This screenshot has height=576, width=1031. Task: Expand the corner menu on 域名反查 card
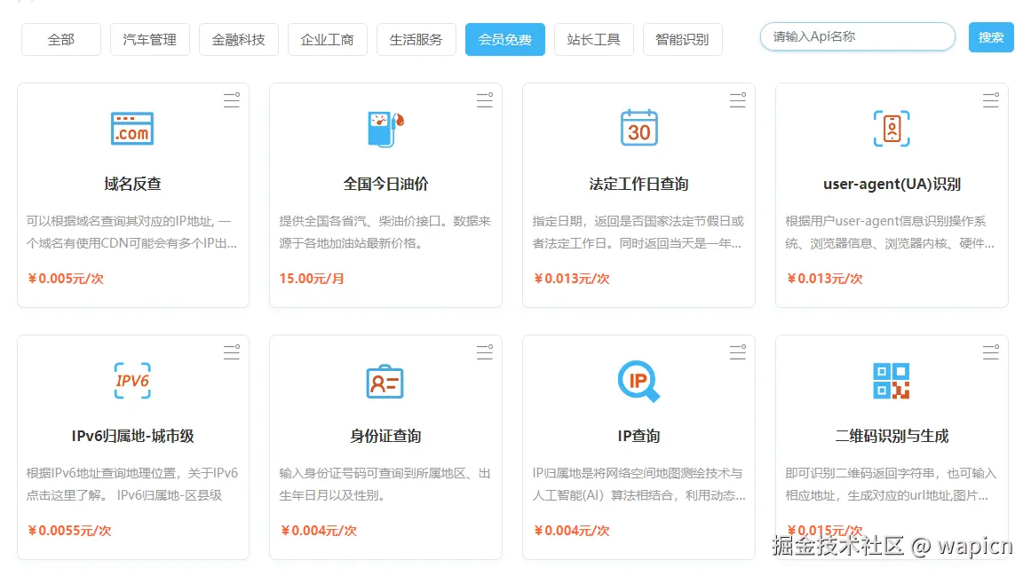[x=231, y=100]
